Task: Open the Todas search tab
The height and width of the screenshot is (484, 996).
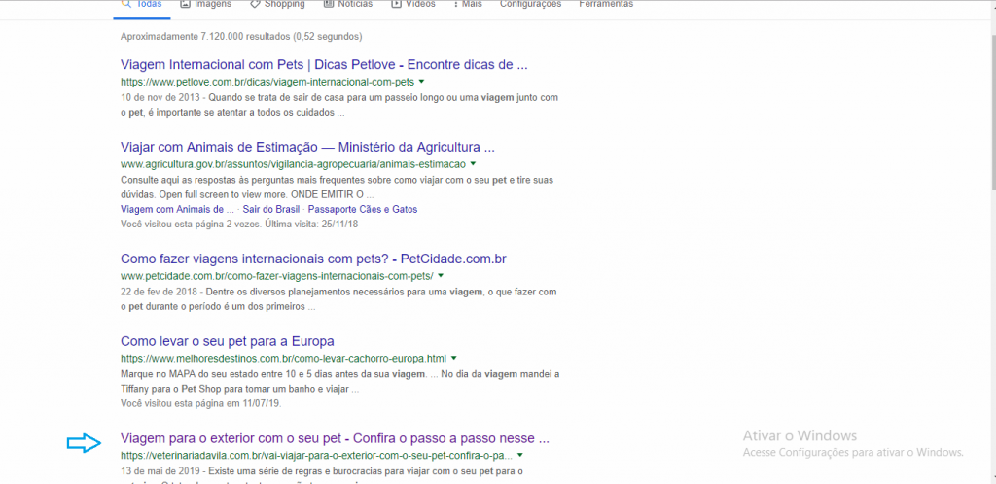Action: tap(142, 5)
